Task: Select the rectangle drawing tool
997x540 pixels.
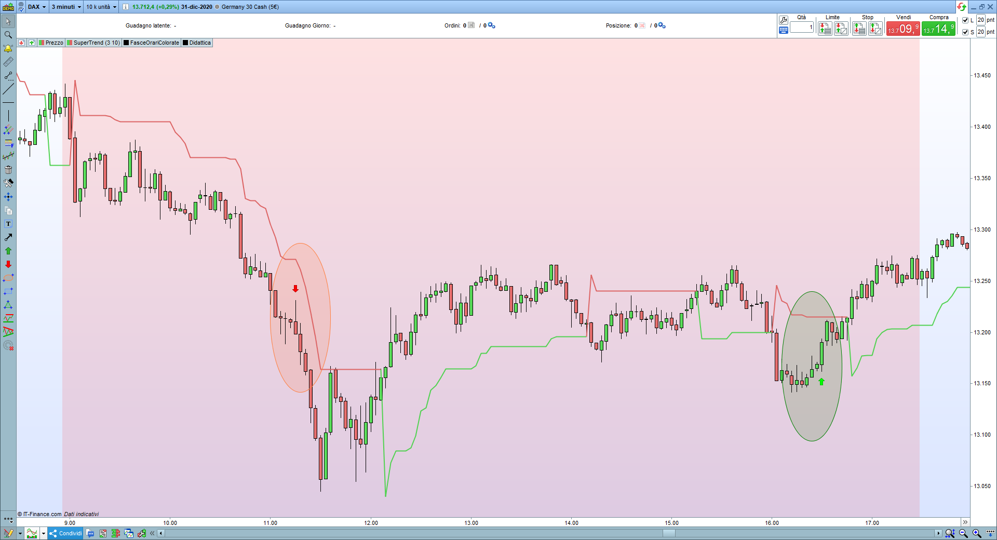Action: [8, 291]
